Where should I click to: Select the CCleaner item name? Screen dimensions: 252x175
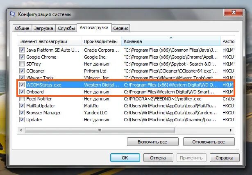point(35,71)
